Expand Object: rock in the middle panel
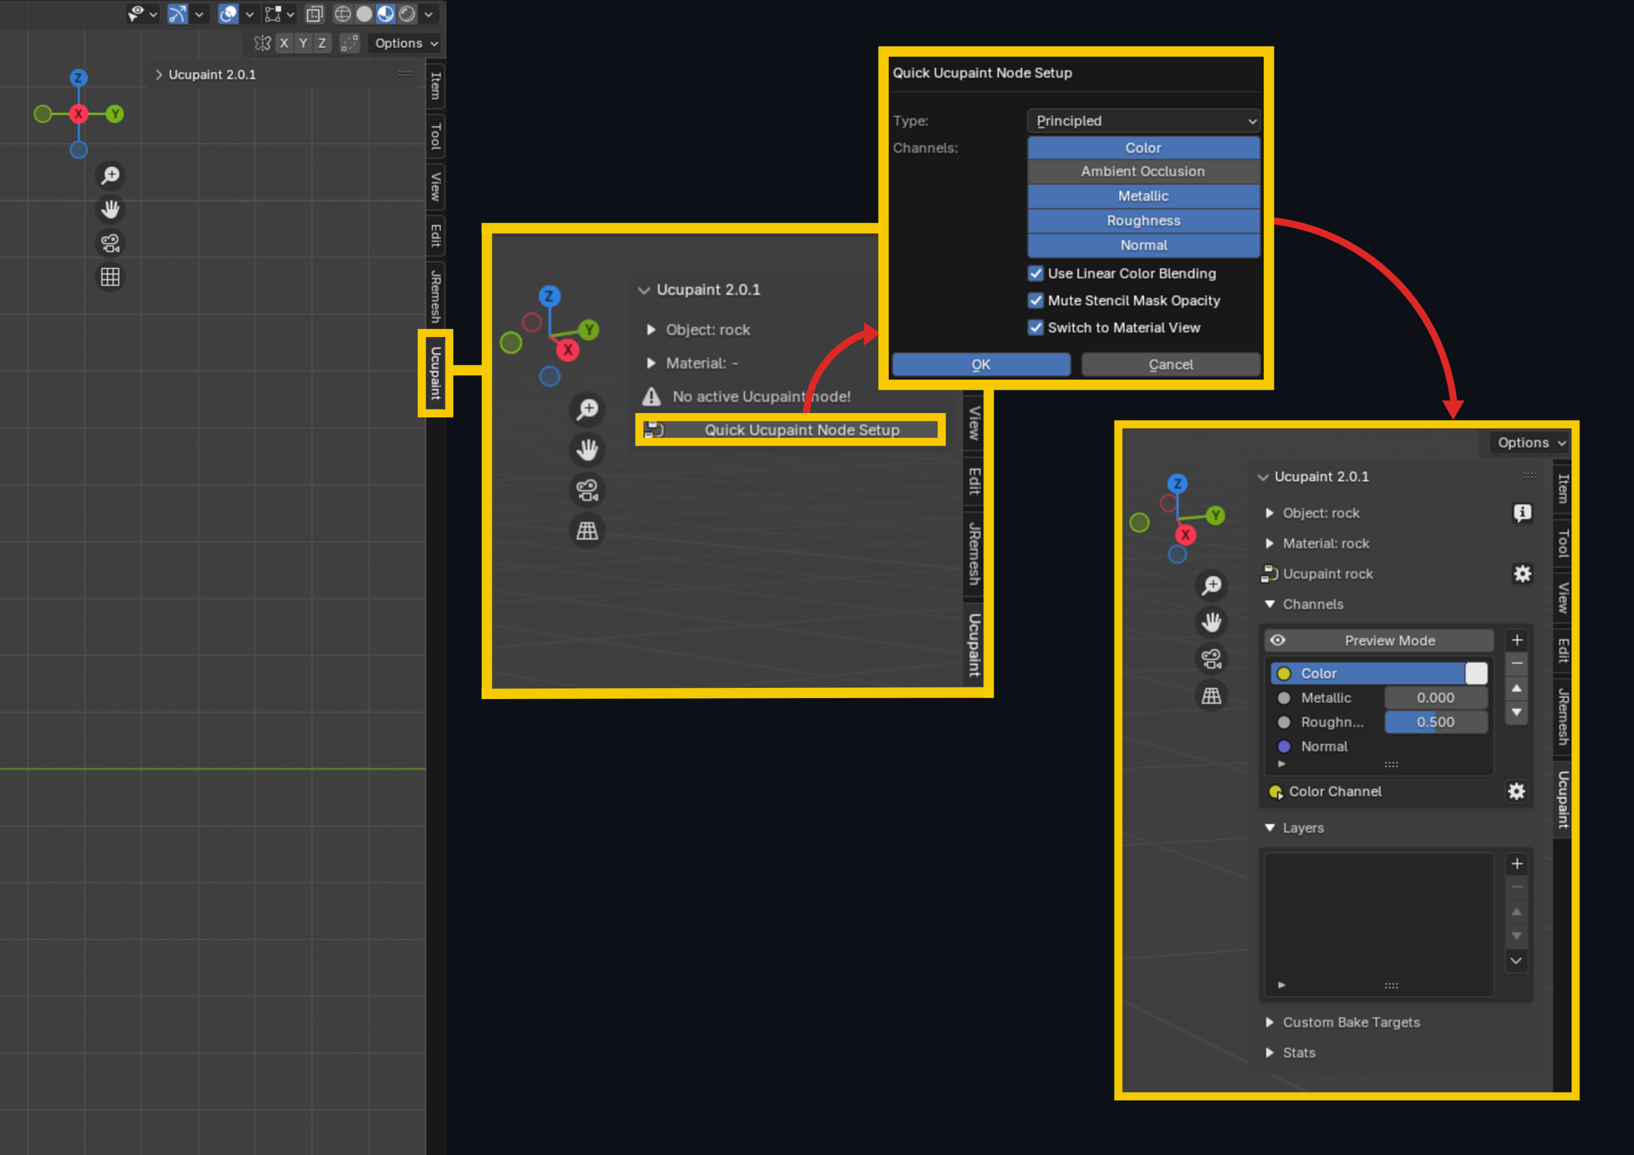 [651, 329]
